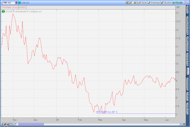Click the cyan symbol linking icon

pos(19,3)
